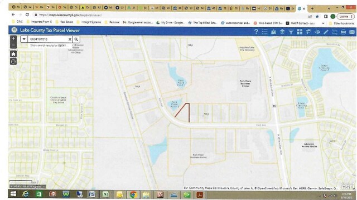The height and width of the screenshot is (200, 357).
Task: Clear the parcel search text
Action: [x=70, y=39]
